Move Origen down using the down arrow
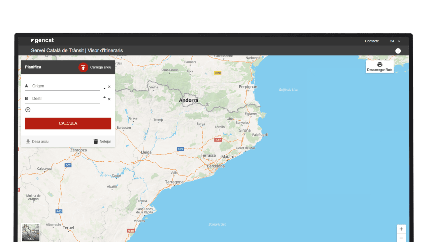 [104, 88]
